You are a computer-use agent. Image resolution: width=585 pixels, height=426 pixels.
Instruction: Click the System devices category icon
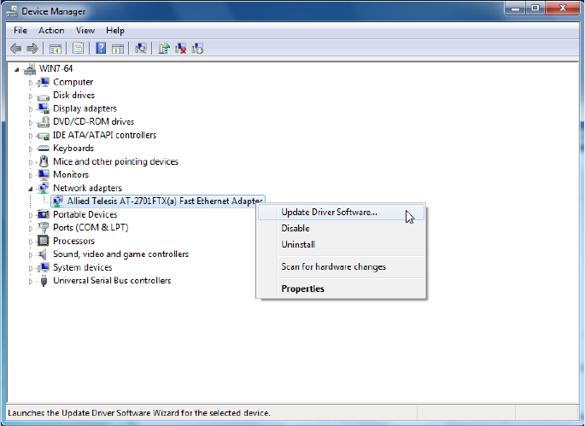(x=44, y=267)
